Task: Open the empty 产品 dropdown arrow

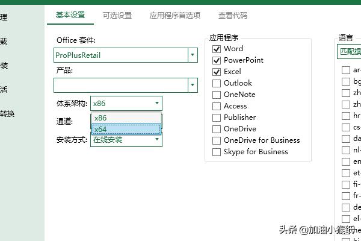Action: [193, 86]
